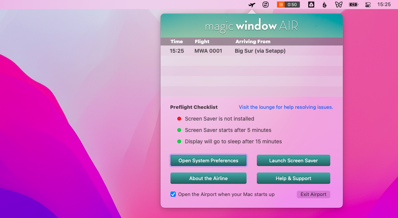Image resolution: width=398 pixels, height=218 pixels.
Task: Click the magic window AIR logo
Action: [251, 26]
